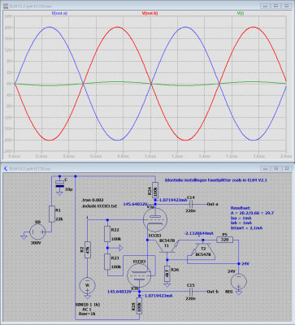Select capacitor C15 220n

point(191,292)
